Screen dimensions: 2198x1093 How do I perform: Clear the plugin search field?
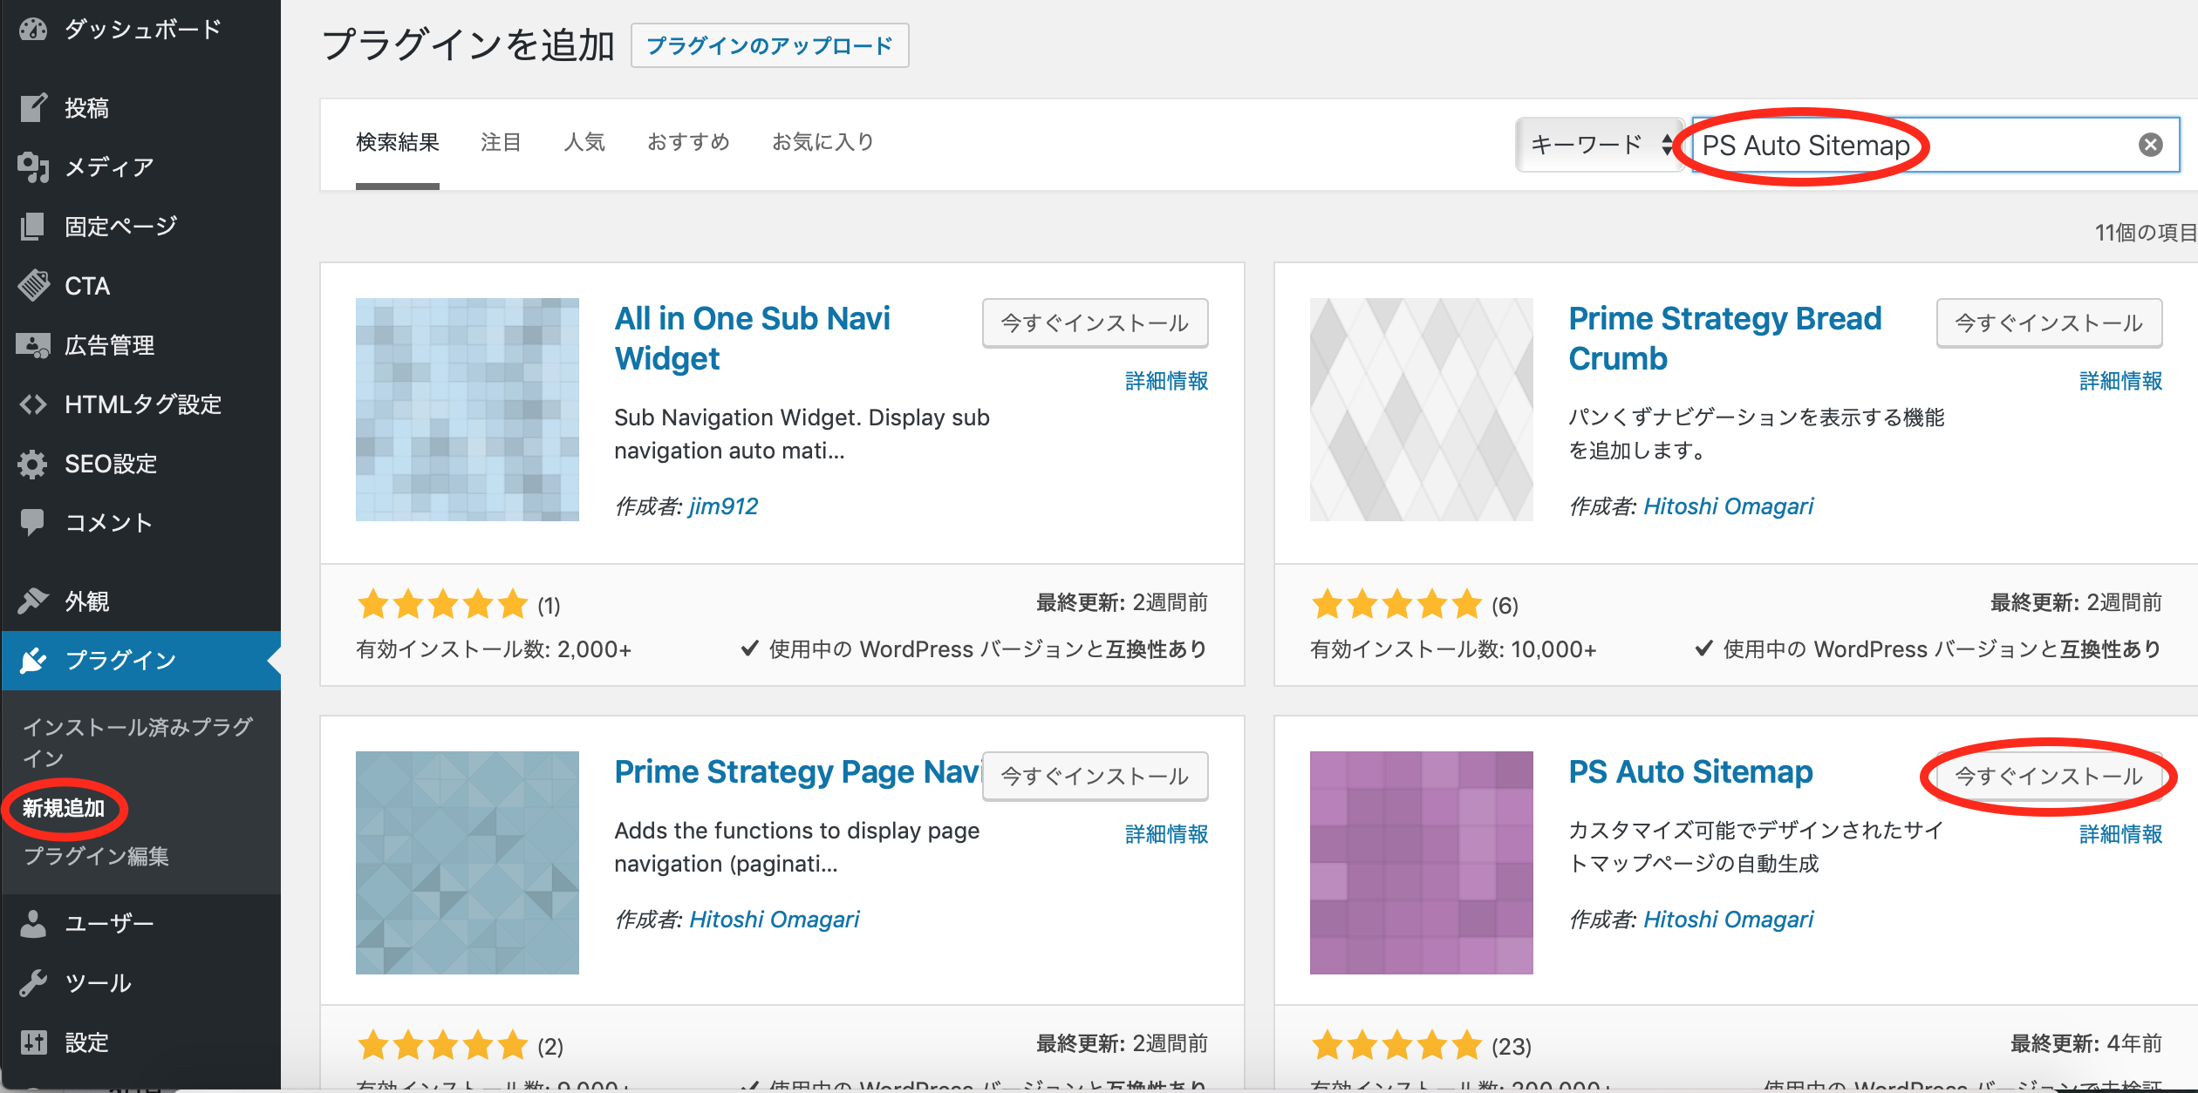pyautogui.click(x=2151, y=145)
